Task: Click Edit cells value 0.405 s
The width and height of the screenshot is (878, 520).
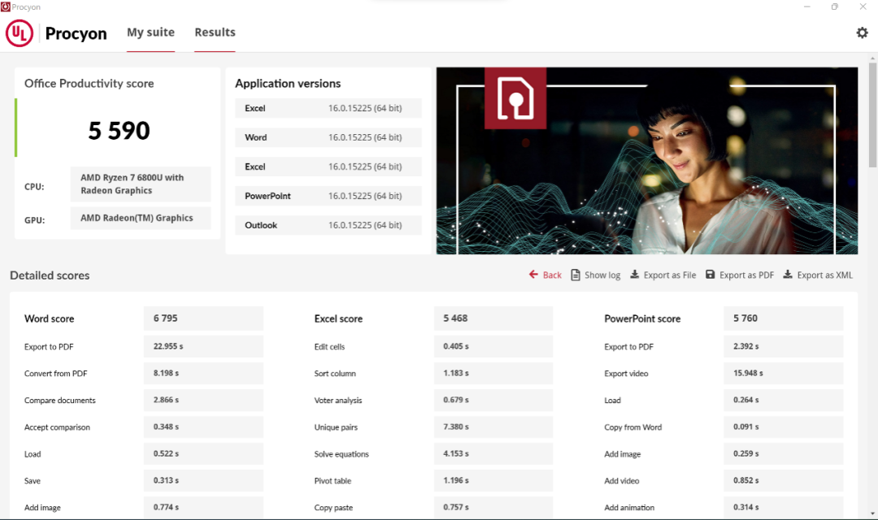Action: pyautogui.click(x=493, y=346)
